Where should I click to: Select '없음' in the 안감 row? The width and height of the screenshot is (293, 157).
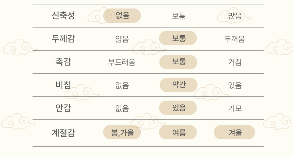122,108
